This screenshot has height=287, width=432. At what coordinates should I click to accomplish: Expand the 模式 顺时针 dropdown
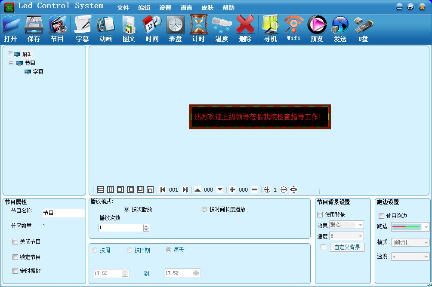tap(426, 243)
